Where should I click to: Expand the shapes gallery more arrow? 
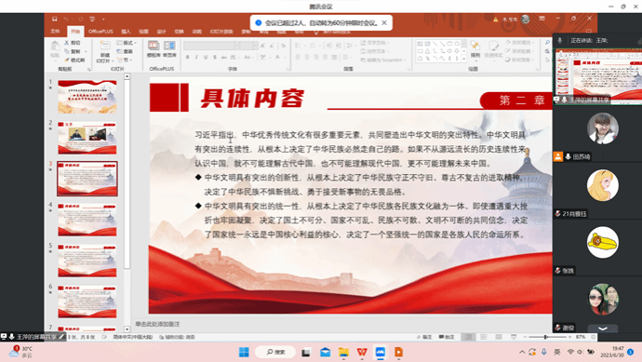464,59
